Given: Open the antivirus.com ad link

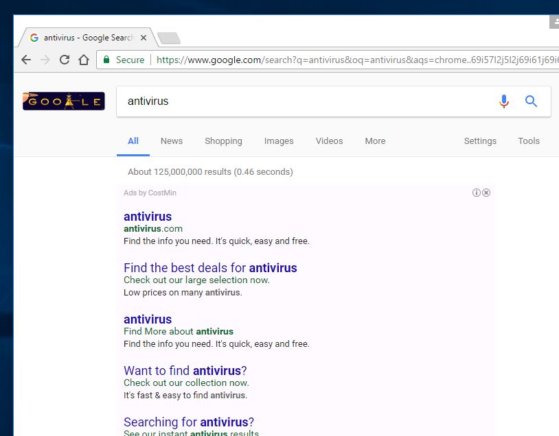Looking at the screenshot, I should click(x=148, y=216).
